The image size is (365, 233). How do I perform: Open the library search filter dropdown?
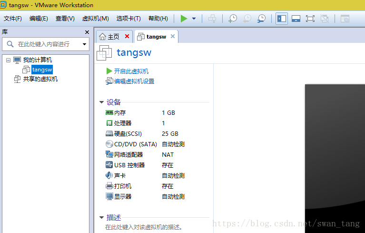(84, 44)
